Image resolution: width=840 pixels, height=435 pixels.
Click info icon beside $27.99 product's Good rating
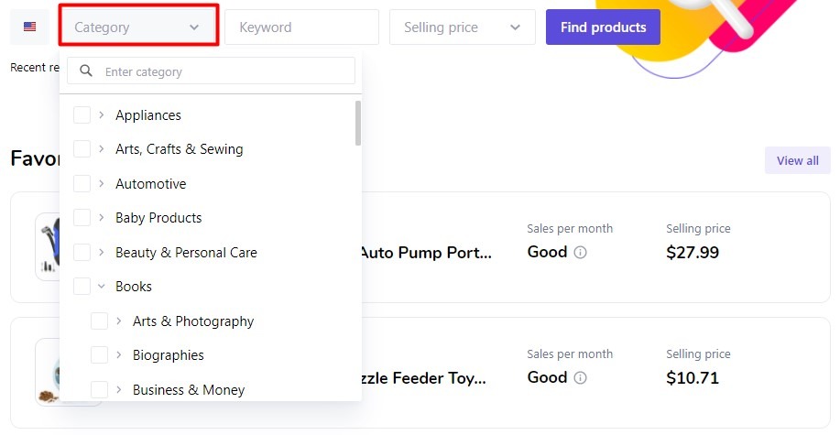point(580,252)
